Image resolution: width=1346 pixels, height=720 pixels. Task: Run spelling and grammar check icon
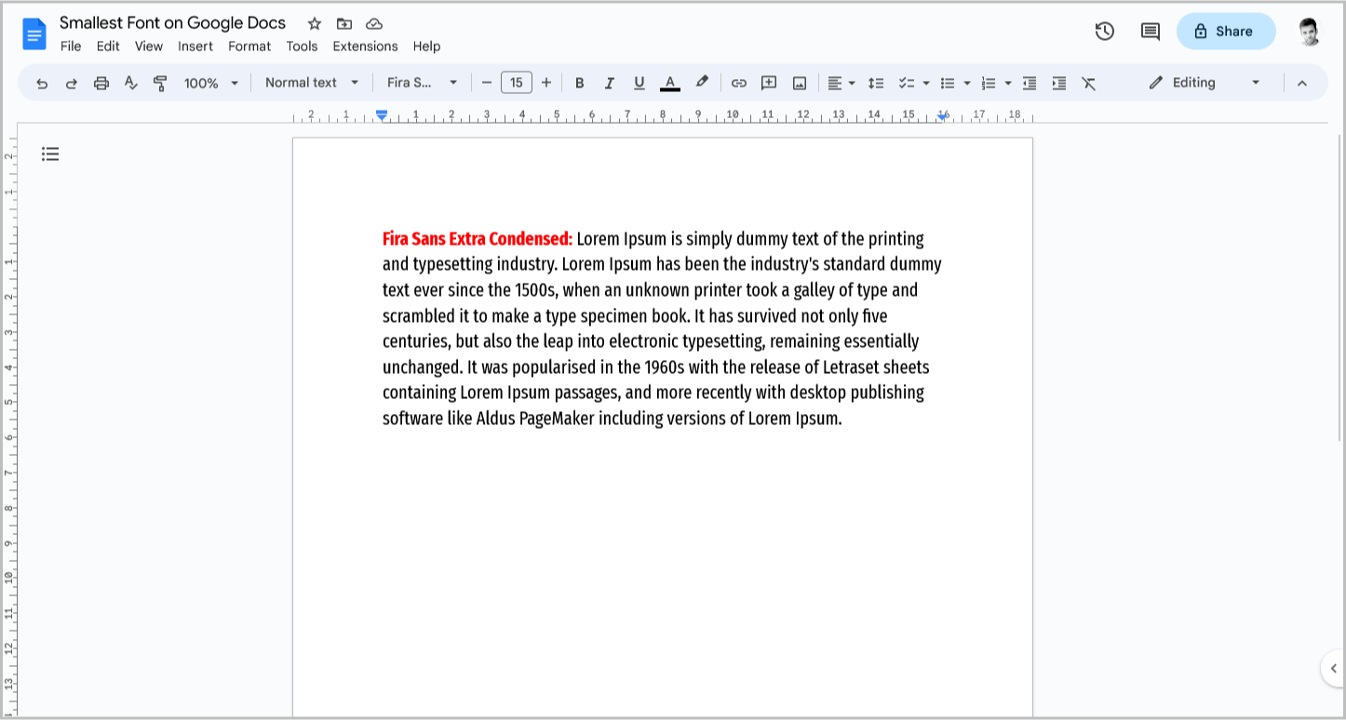pyautogui.click(x=131, y=83)
